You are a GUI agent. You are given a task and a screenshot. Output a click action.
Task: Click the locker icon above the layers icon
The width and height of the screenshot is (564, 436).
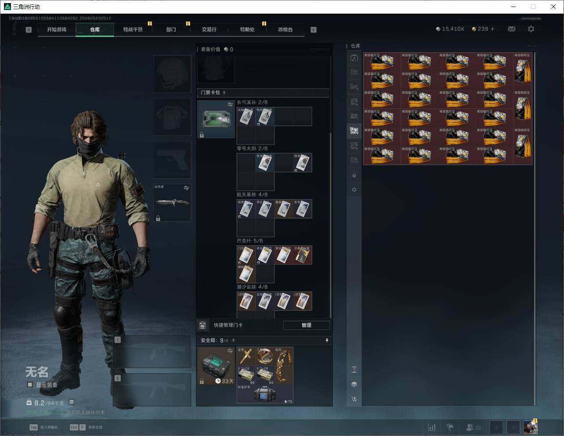354,370
